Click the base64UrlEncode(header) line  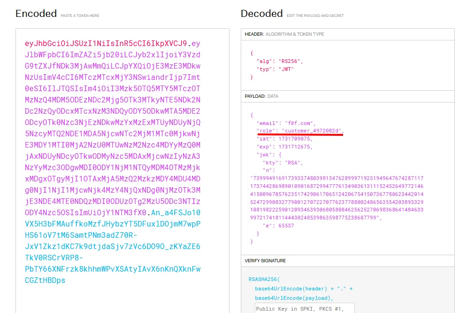click(x=304, y=289)
